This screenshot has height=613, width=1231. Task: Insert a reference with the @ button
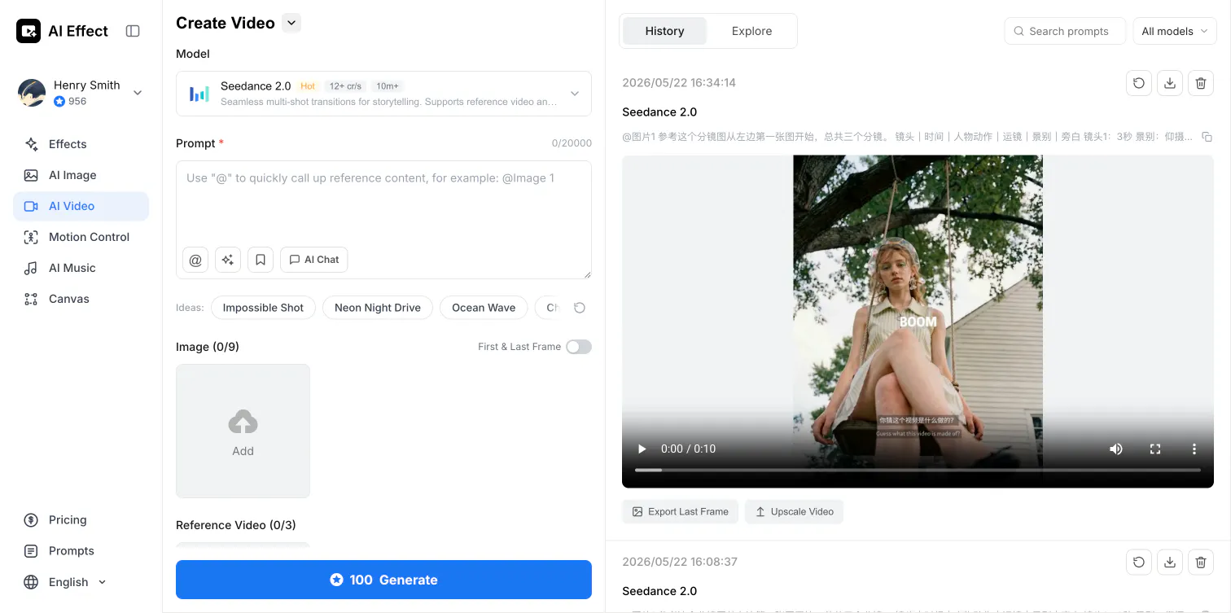(195, 260)
